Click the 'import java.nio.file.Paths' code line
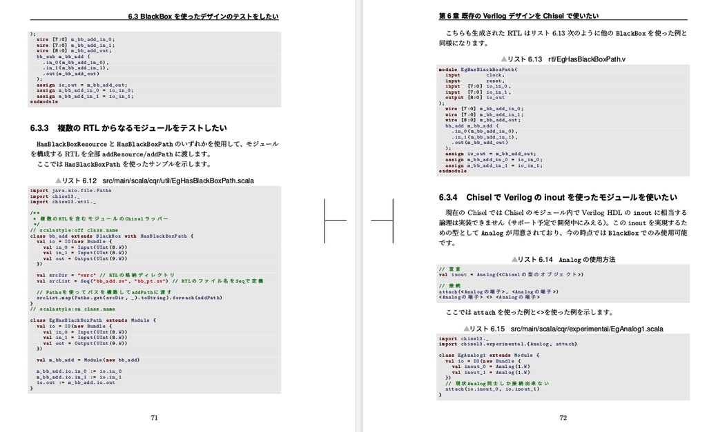Viewport: 707px width, 432px height. [71, 191]
